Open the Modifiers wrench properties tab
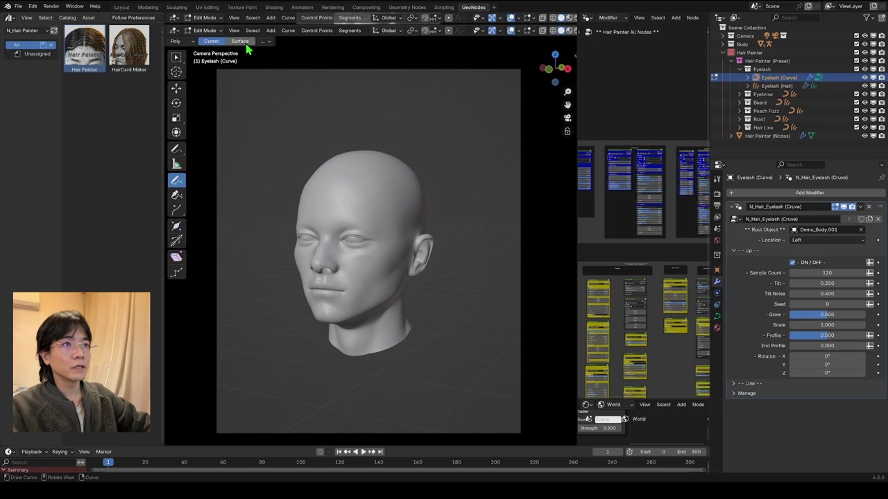This screenshot has width=888, height=499. pos(717,281)
